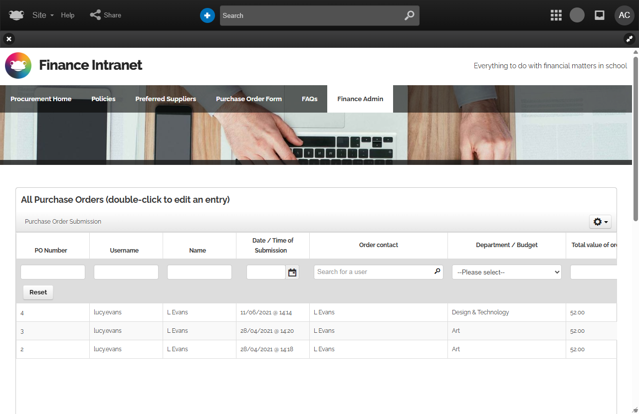Click the collapse view arrows icon

click(630, 39)
